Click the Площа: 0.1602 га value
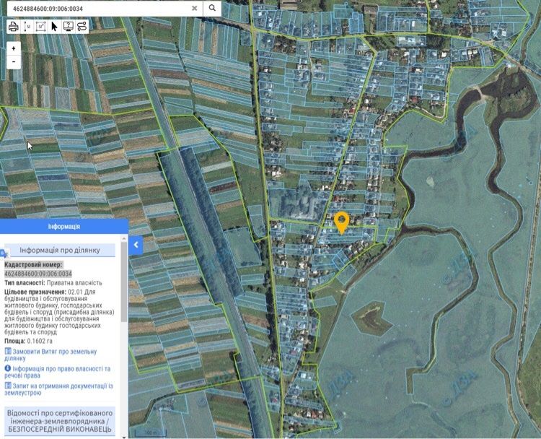This screenshot has height=439, width=541. [29, 341]
